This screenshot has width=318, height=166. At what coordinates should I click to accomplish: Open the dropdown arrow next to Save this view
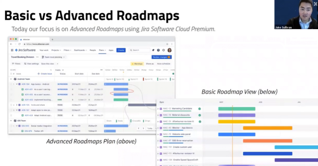tap(57, 64)
